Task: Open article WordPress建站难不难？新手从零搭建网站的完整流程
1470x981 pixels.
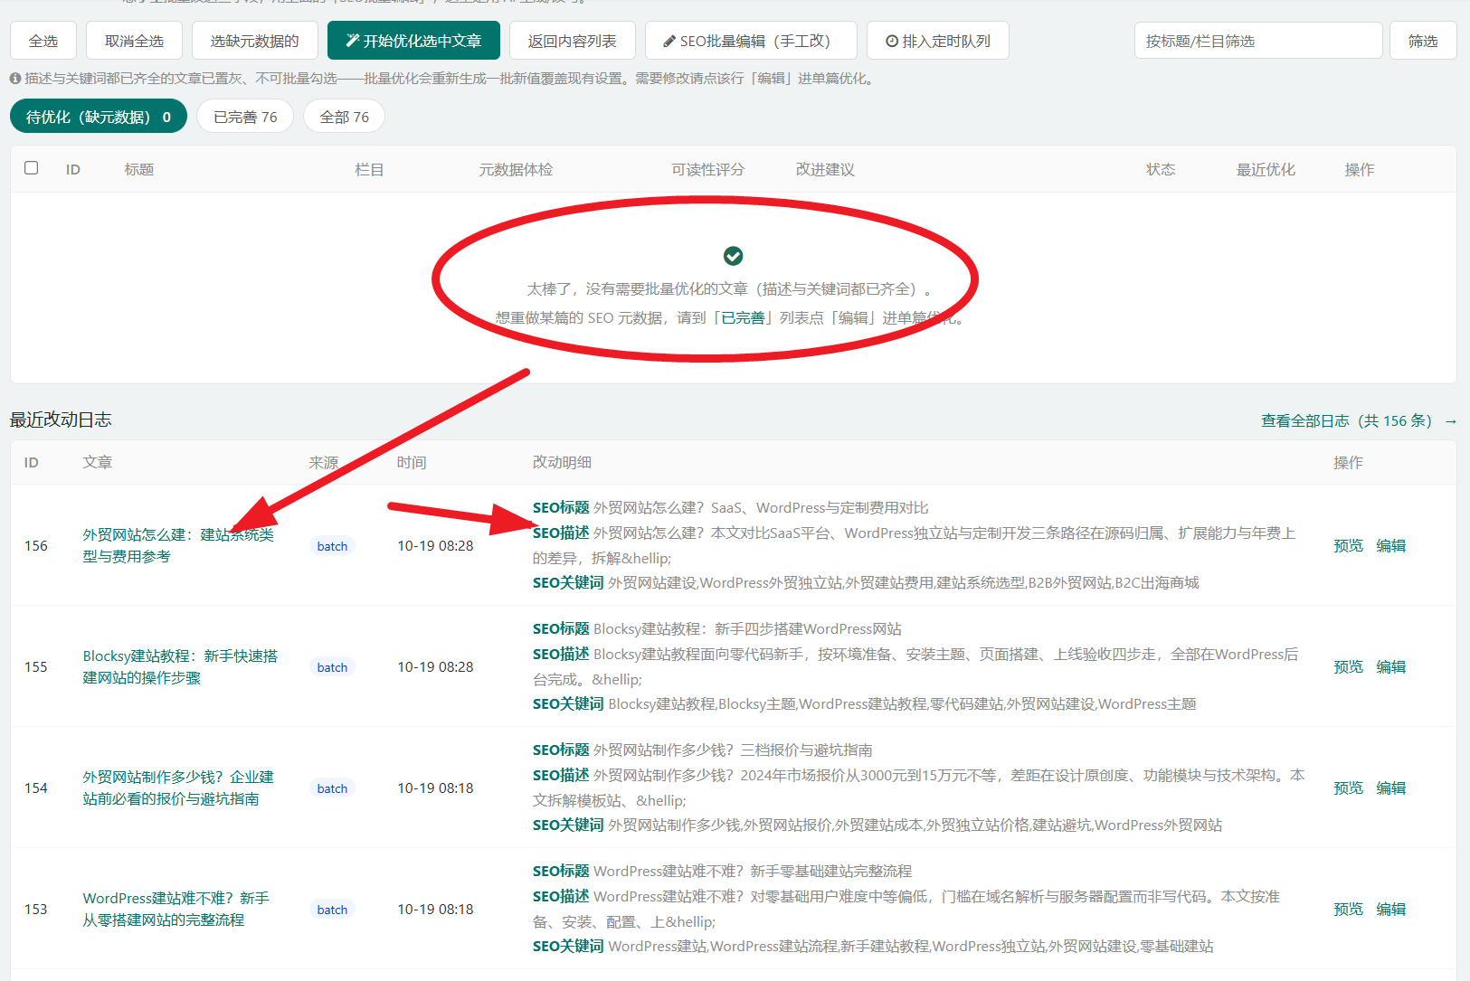Action: [x=176, y=909]
